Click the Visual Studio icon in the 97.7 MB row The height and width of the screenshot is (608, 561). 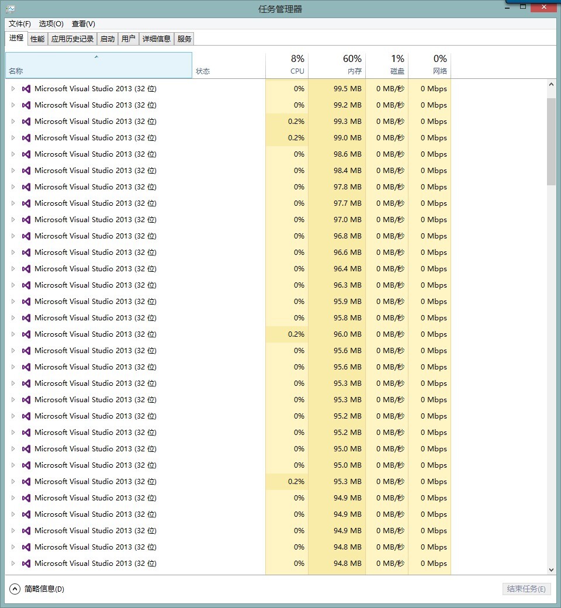(26, 203)
